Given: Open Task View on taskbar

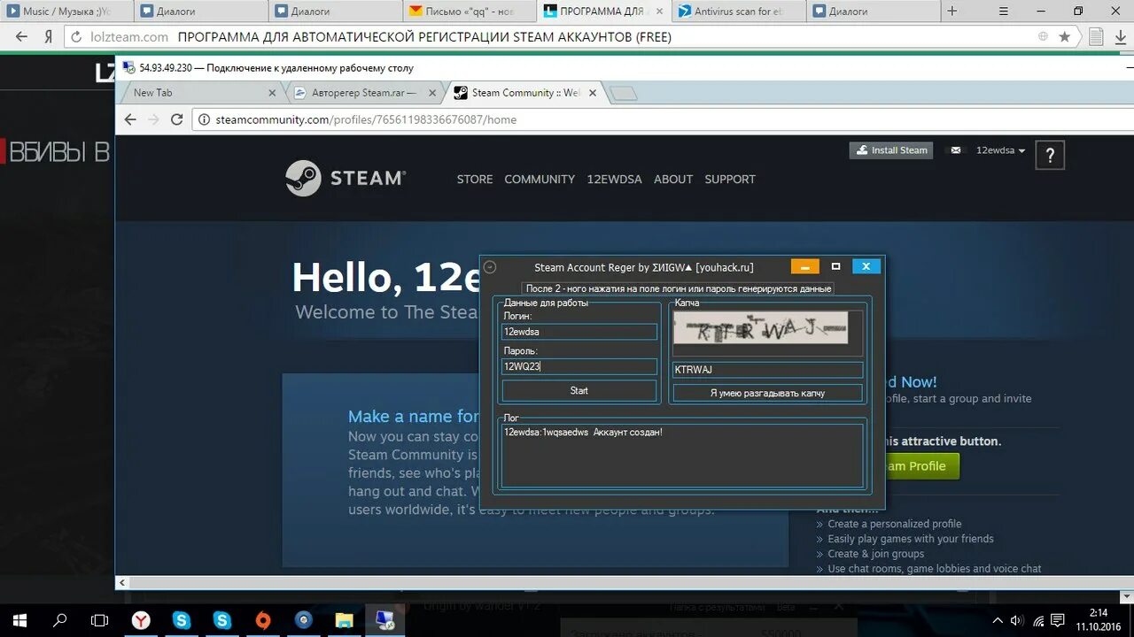Looking at the screenshot, I should coord(100,621).
